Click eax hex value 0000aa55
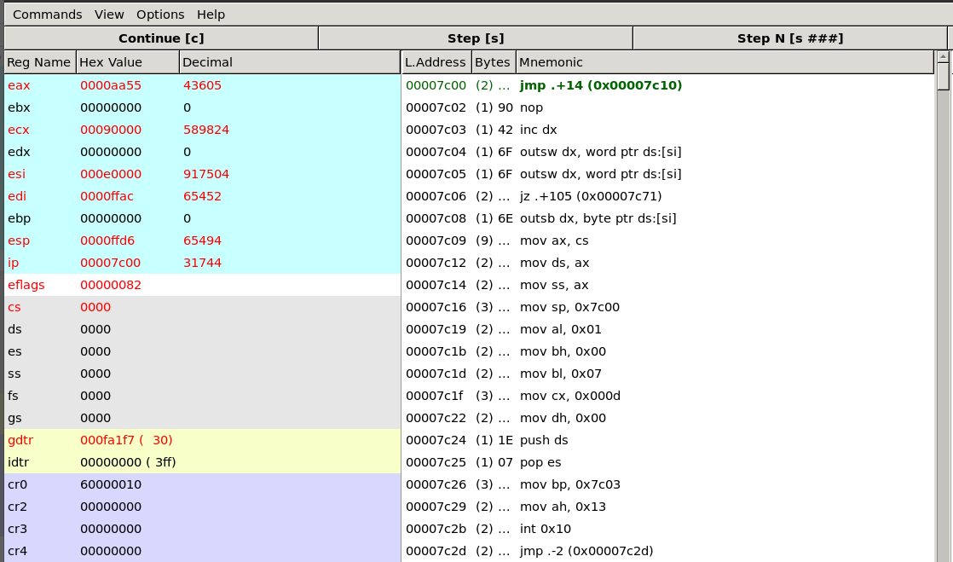Screen dimensions: 953x562 click(x=111, y=86)
